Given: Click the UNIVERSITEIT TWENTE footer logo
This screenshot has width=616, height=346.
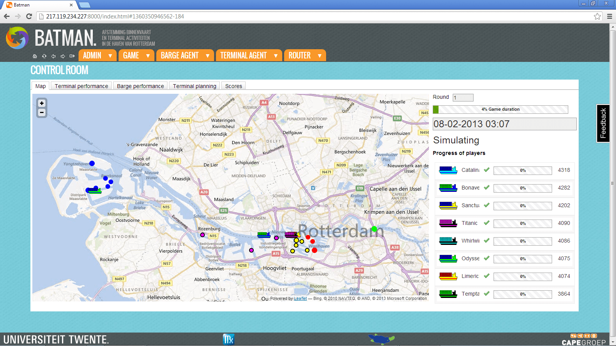Looking at the screenshot, I should [56, 339].
